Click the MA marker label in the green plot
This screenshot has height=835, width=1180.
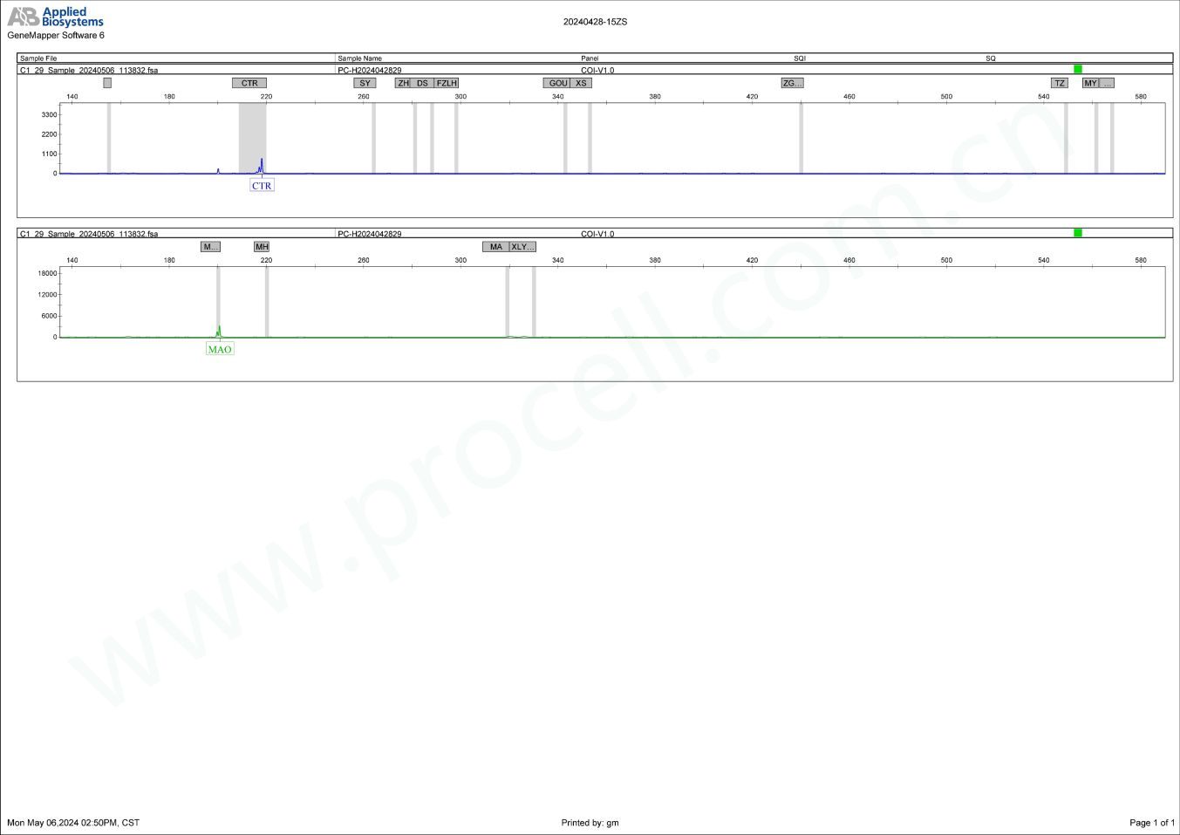495,247
